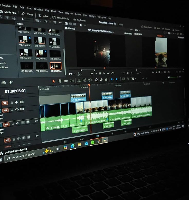Click the Insert Clip toolbar icon
Screen dimensions: 189x200
[79, 80]
